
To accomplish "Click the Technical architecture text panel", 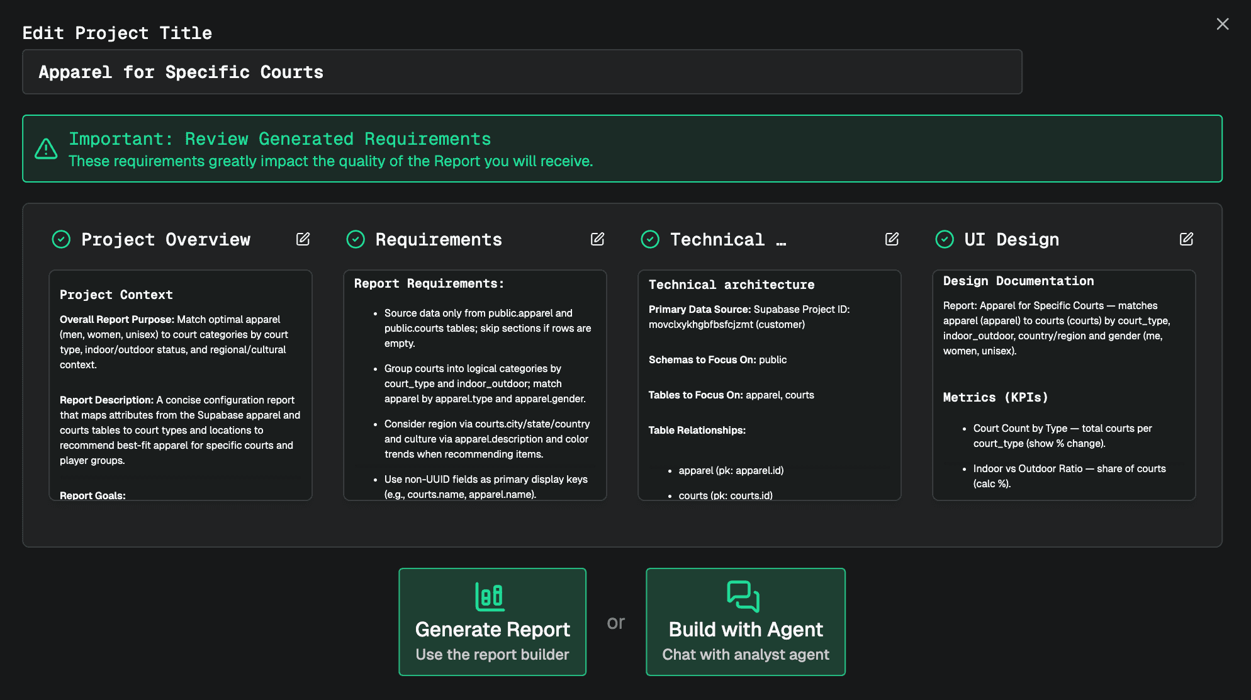I will click(769, 385).
